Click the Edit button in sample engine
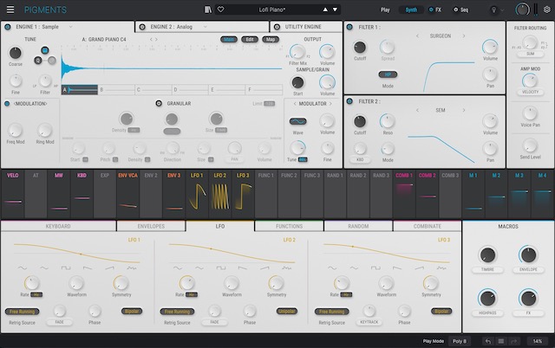 250,39
